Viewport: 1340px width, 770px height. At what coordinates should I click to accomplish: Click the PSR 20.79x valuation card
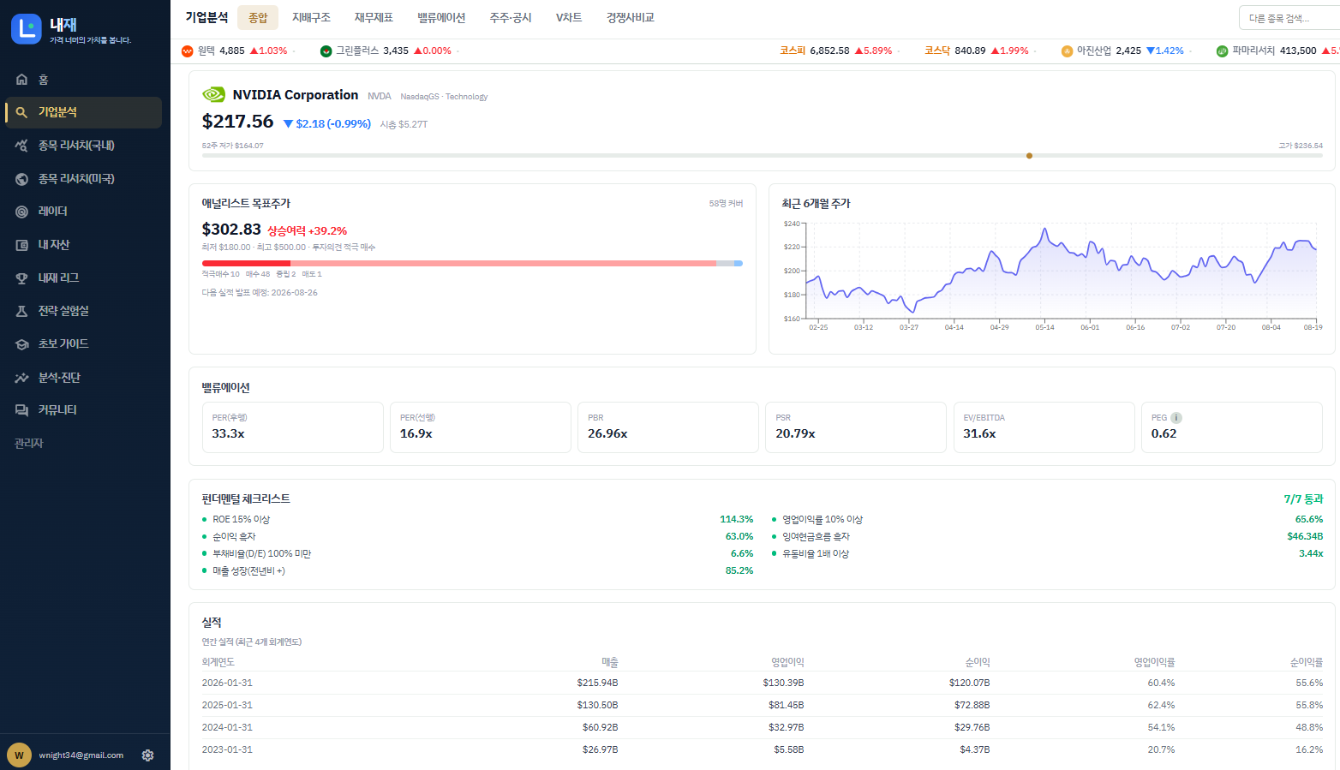point(856,427)
